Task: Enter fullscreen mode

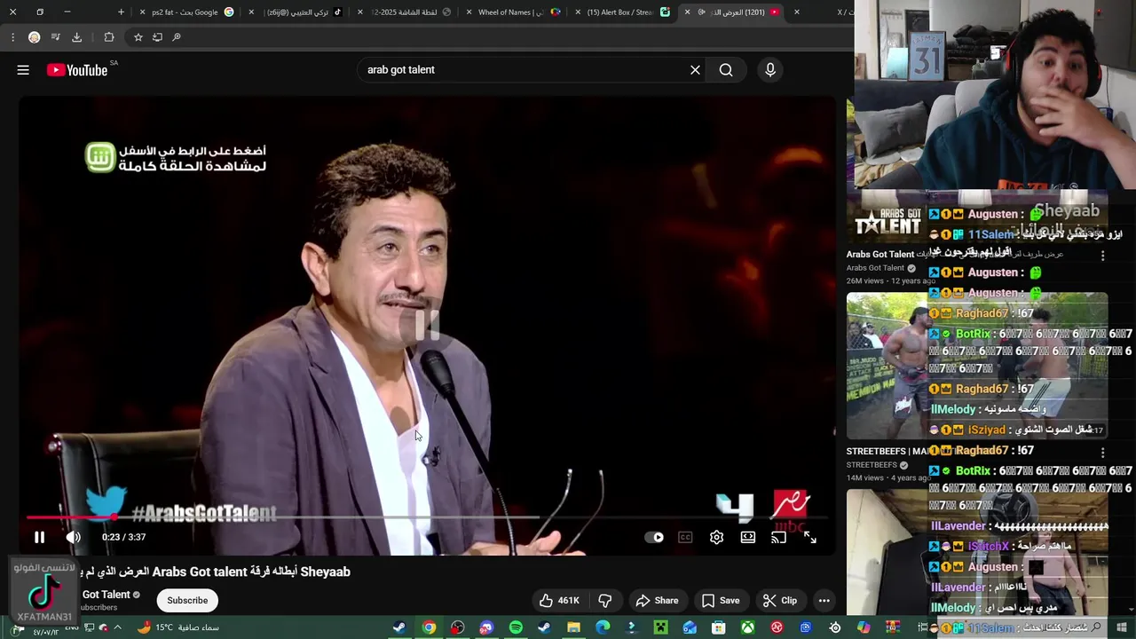Action: click(x=810, y=537)
